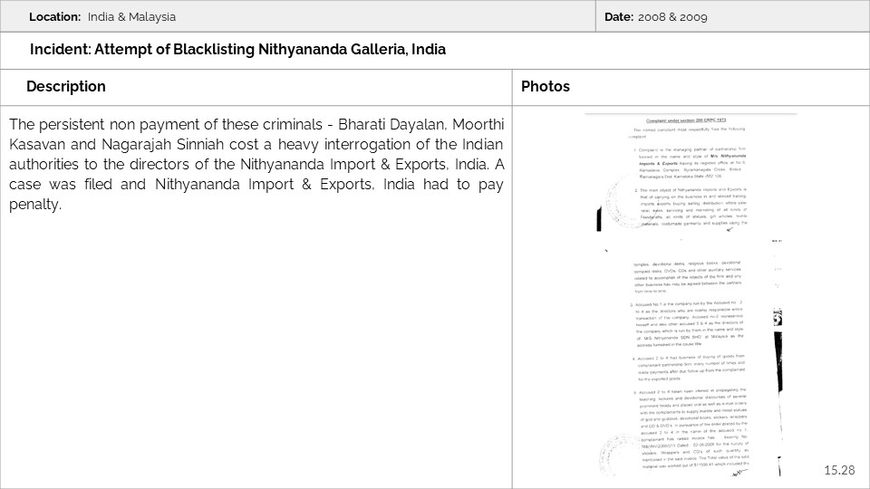This screenshot has height=489, width=870.
Task: Click the 'Date:' label
Action: [x=619, y=16]
